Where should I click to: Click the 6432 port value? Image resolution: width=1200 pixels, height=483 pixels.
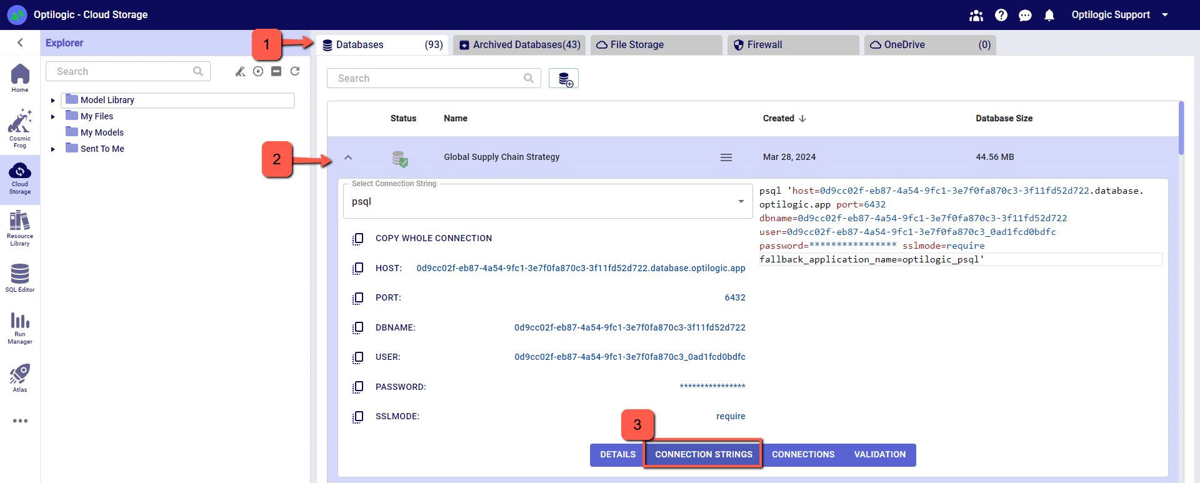735,297
